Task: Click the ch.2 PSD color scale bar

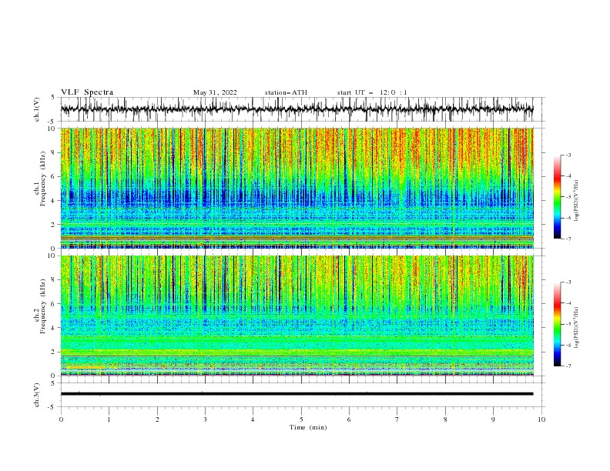Action: coord(557,324)
